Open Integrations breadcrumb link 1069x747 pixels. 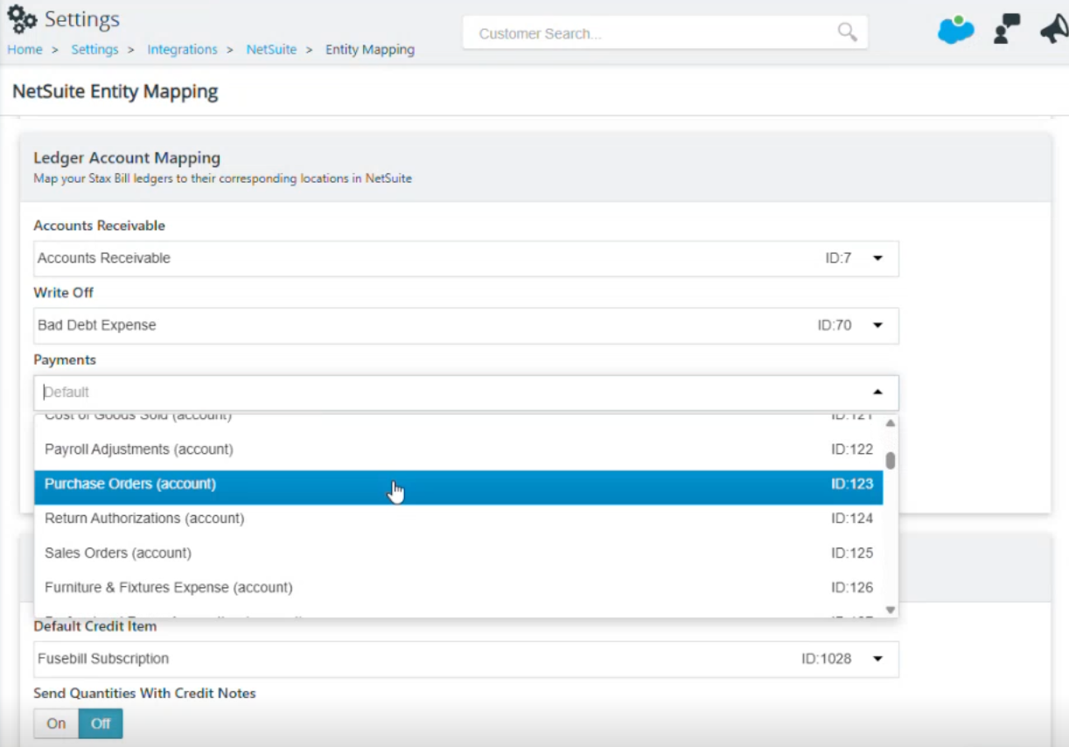182,50
